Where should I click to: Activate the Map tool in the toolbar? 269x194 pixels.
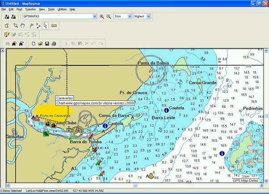(x=7, y=26)
